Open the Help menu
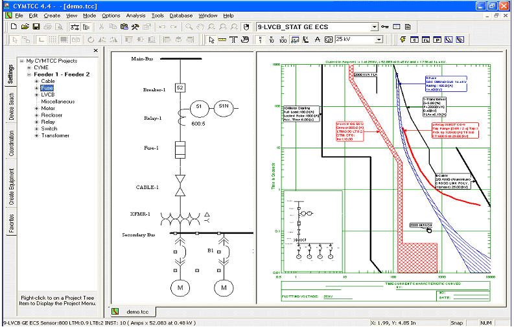This screenshot has width=514, height=327. (229, 16)
